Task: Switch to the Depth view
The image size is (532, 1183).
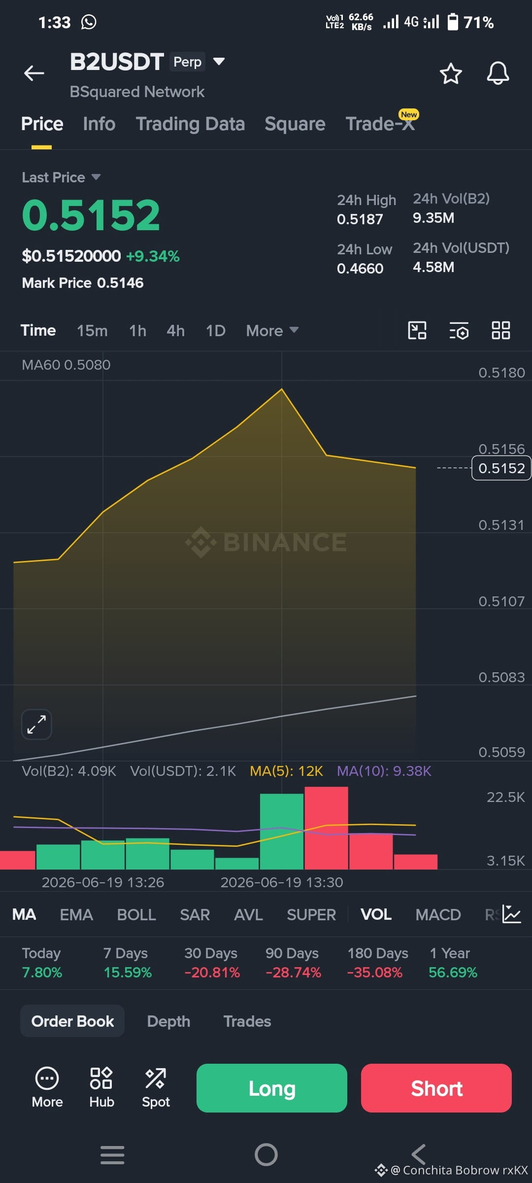Action: (168, 1021)
